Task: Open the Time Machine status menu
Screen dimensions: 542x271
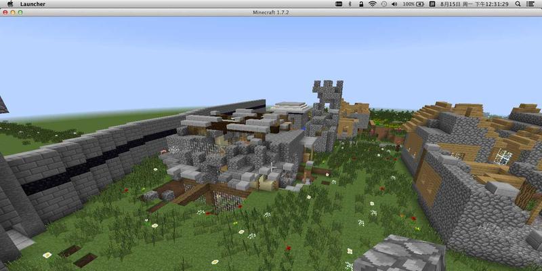Action: [384, 4]
